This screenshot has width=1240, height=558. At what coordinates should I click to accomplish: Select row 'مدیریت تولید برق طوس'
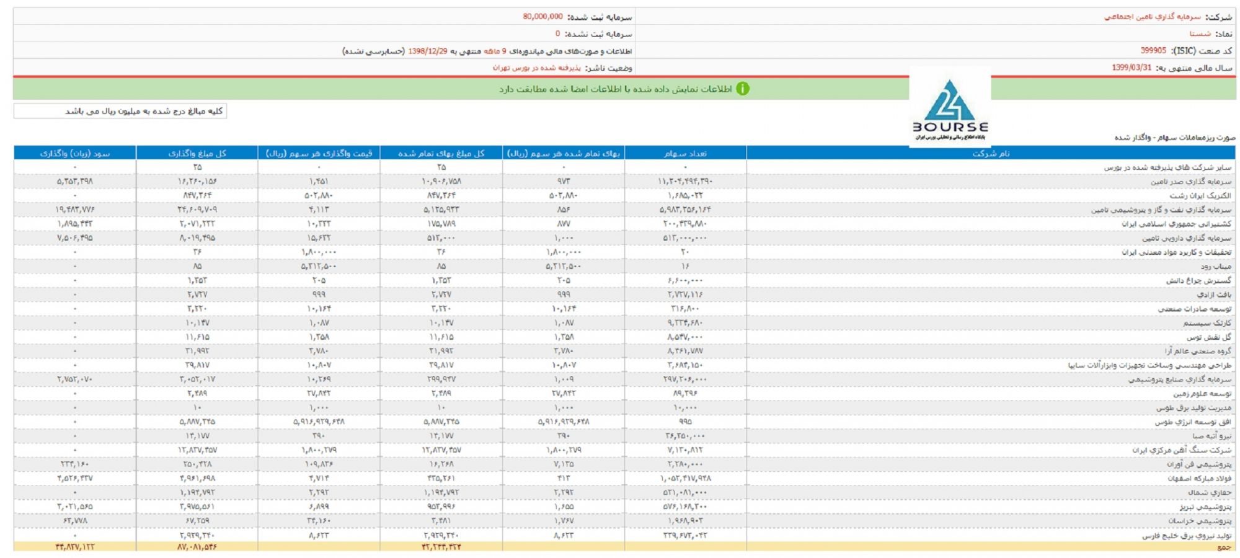click(624, 408)
